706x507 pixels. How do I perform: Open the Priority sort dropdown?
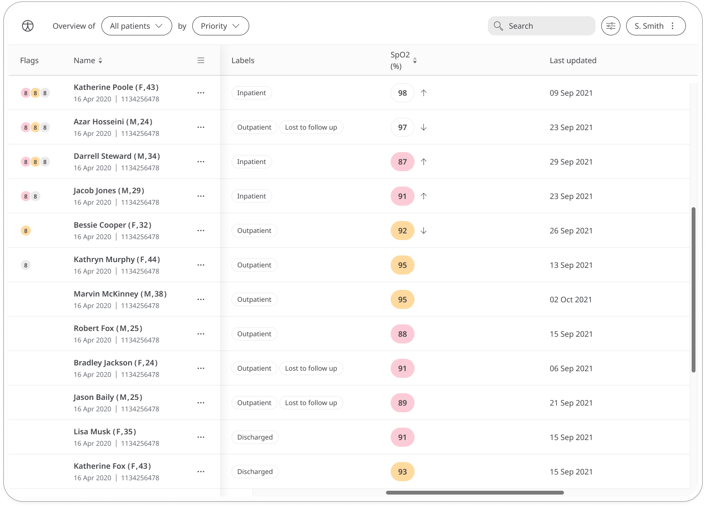click(221, 26)
